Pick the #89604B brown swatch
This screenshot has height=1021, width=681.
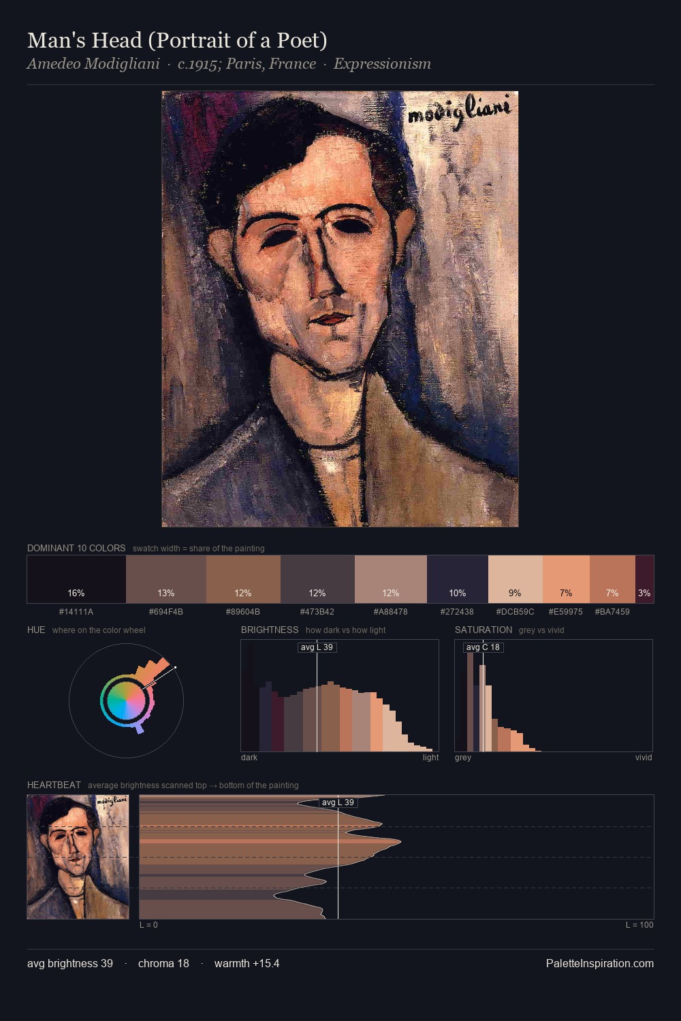pyautogui.click(x=243, y=579)
